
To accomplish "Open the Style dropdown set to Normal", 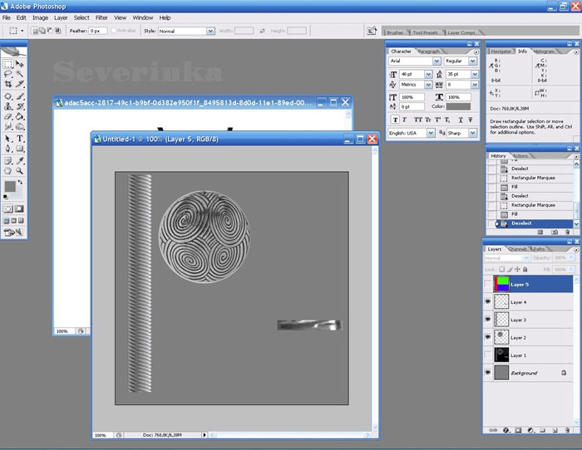I will pyautogui.click(x=210, y=31).
